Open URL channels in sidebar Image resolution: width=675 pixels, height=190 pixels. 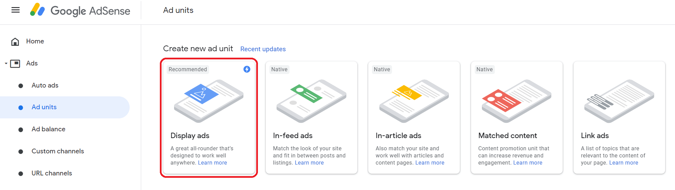[x=52, y=173]
